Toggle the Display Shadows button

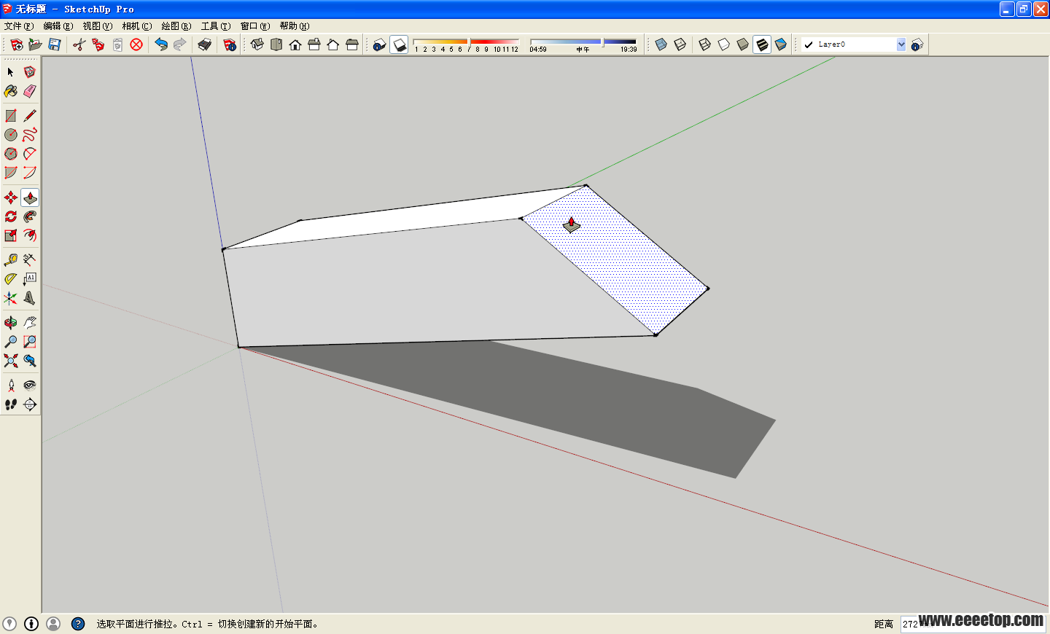pyautogui.click(x=399, y=44)
